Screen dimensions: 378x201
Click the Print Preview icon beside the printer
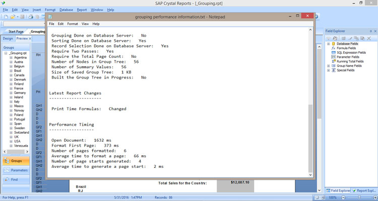click(37, 17)
